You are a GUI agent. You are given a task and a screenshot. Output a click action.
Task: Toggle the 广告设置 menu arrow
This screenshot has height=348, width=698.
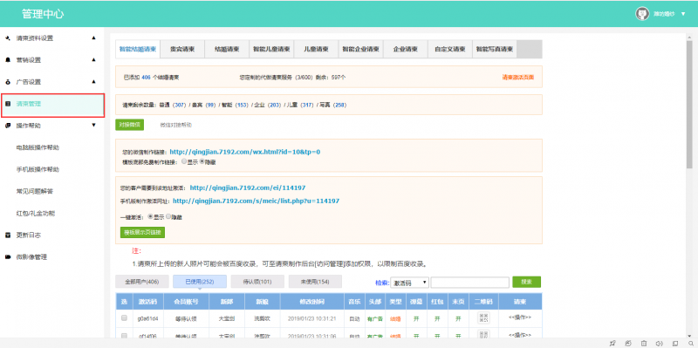point(93,81)
